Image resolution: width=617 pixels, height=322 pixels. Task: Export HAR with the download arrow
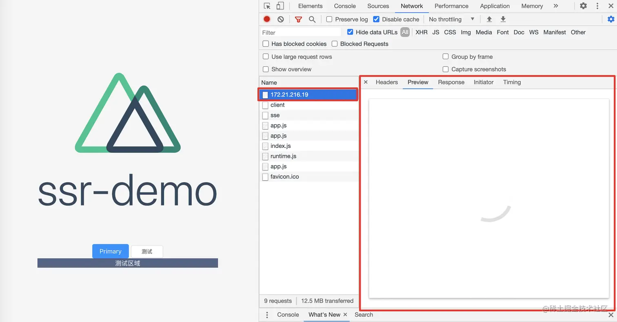coord(503,19)
